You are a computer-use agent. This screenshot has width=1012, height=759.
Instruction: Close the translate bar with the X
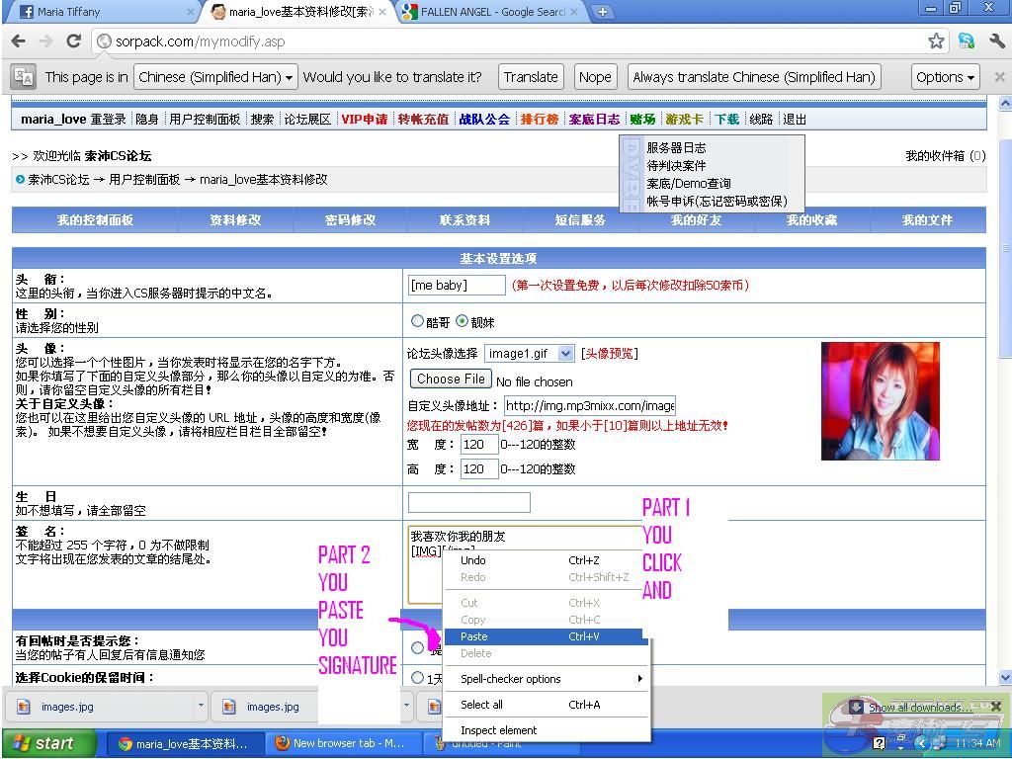click(x=999, y=77)
